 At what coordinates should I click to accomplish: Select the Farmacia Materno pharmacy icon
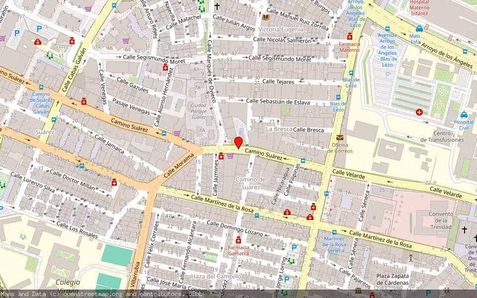[350, 36]
